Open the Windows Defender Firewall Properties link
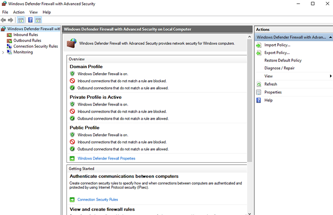 106,158
